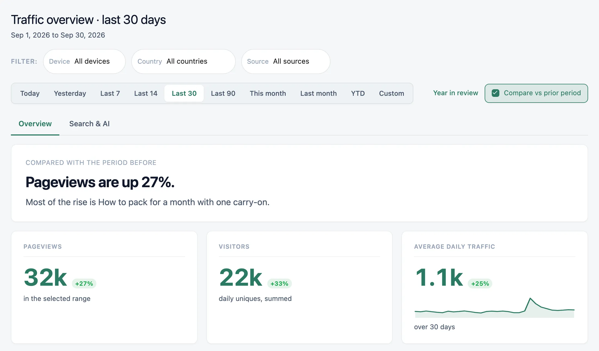This screenshot has width=599, height=351.
Task: Open the Year in review link
Action: (456, 93)
